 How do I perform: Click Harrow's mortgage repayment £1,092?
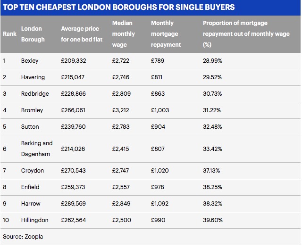159,204
